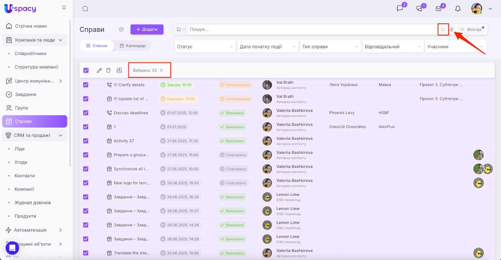The image size is (501, 260).
Task: Open the Фільтри button
Action: pos(471,29)
